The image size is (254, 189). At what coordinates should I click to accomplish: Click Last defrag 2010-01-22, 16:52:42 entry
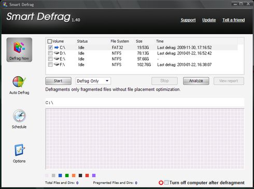point(185,53)
